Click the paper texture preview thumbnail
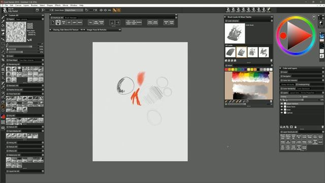Viewport: 325px width, 183px height. pyautogui.click(x=16, y=32)
